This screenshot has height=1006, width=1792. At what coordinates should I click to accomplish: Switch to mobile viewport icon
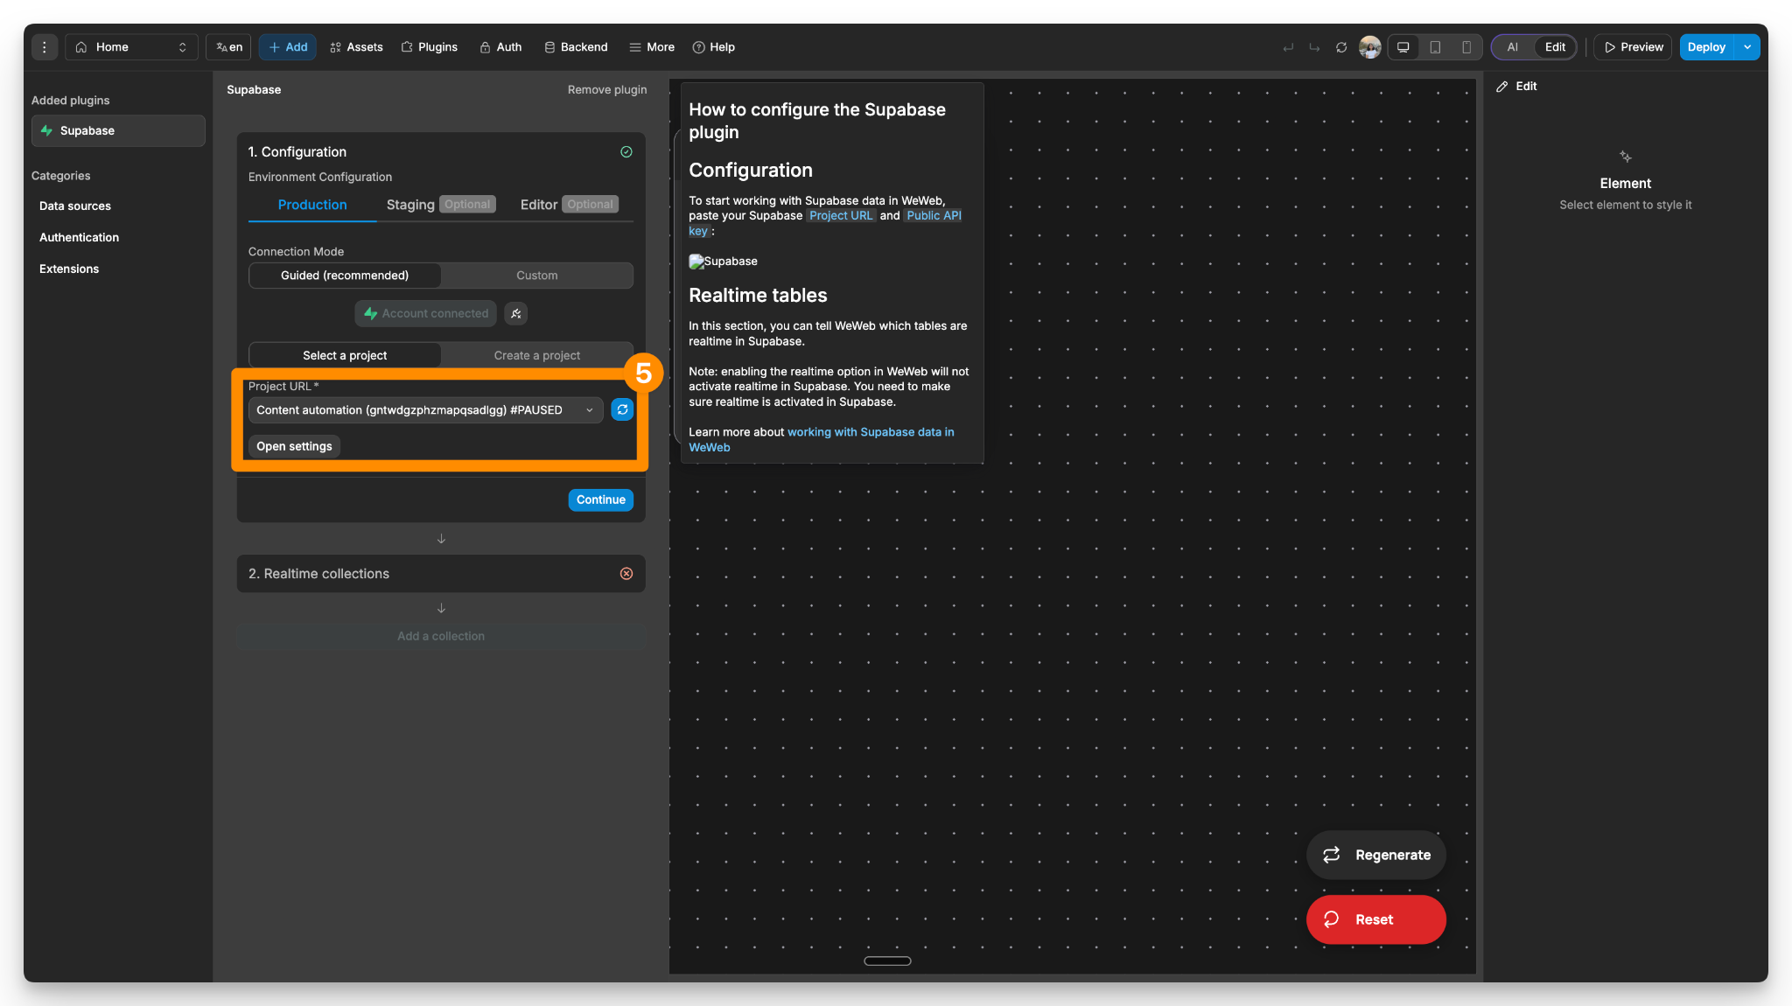1466,47
